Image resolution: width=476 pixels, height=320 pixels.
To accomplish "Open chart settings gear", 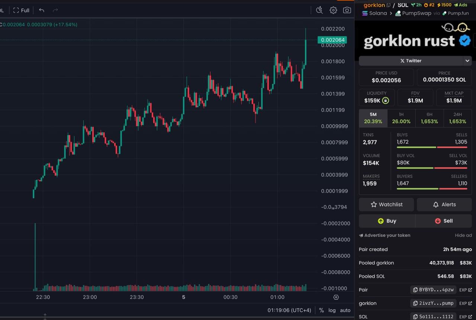I will point(333,10).
